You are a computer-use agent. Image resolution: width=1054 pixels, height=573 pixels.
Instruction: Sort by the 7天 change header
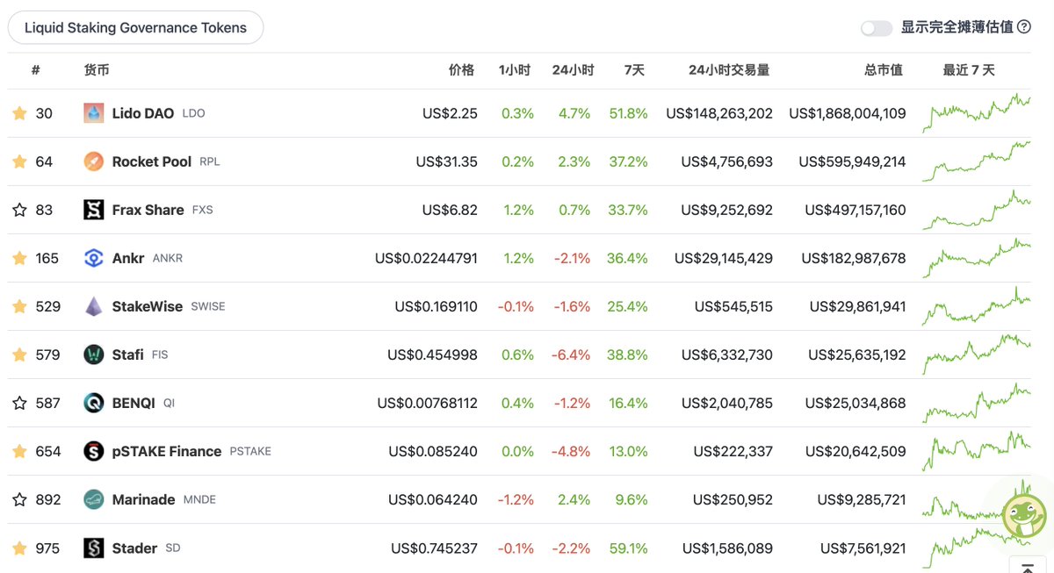[x=634, y=70]
